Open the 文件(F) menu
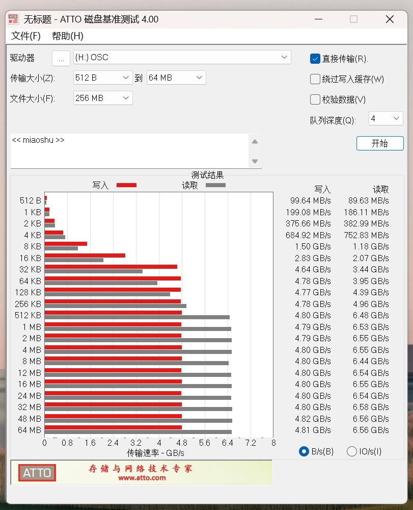 pyautogui.click(x=26, y=36)
